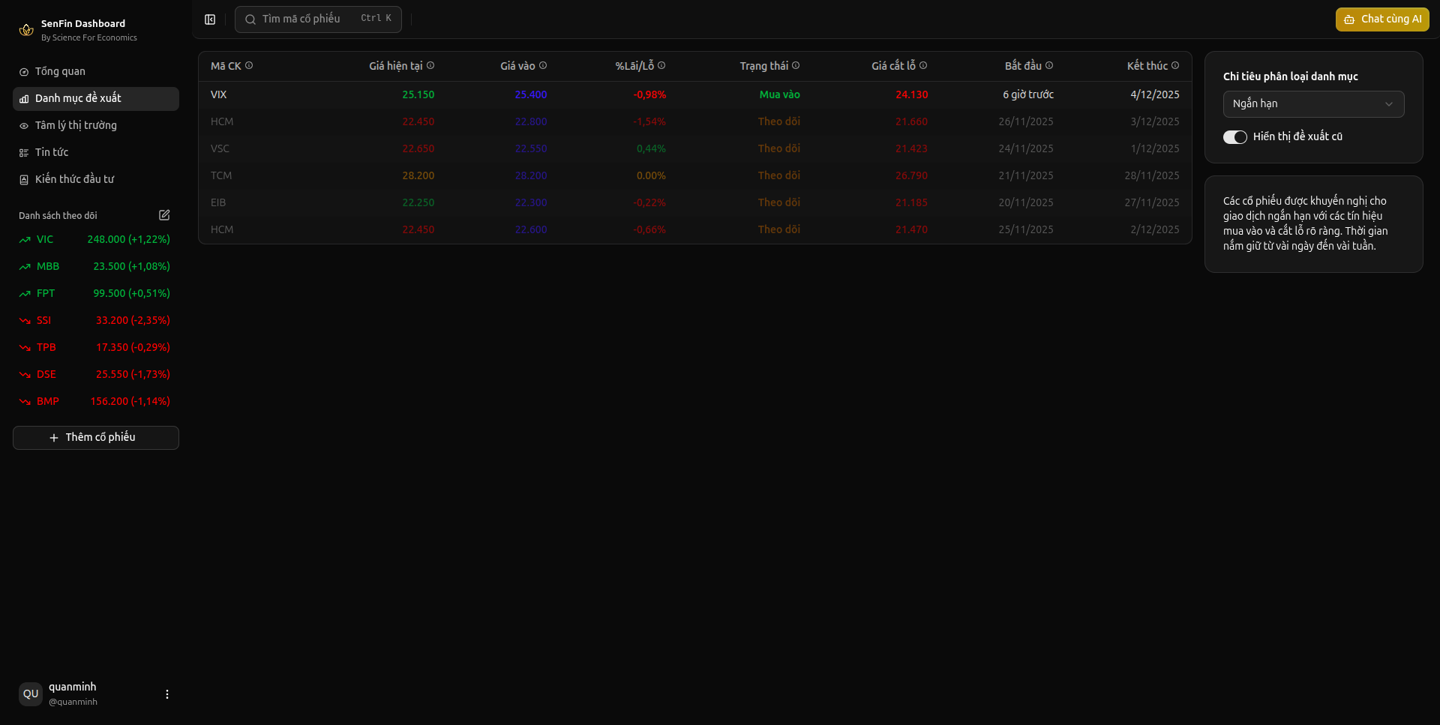Screen dimensions: 1440x725
Task: Click info icon beside Giá hiện tại
Action: pos(430,66)
